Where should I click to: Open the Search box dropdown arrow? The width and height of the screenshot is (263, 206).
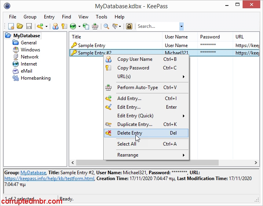point(181,26)
